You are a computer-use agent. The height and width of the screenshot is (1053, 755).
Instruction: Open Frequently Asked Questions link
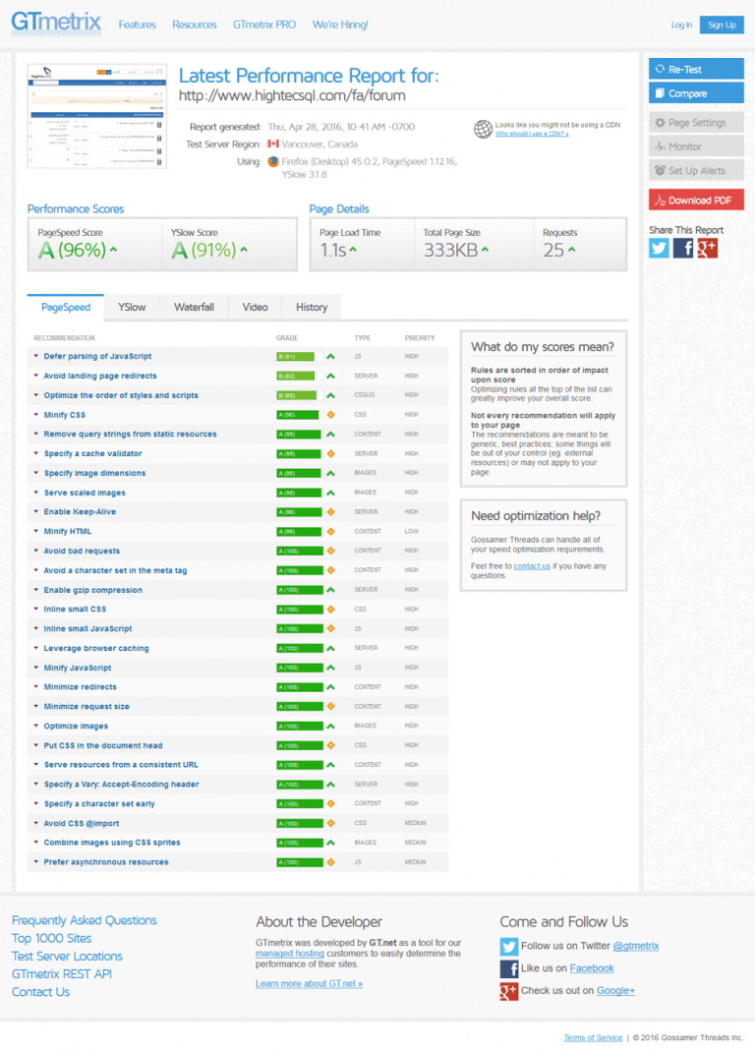coord(84,920)
